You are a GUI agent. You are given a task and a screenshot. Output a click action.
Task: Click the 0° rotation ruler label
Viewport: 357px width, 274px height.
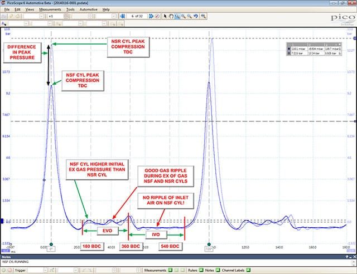click(51, 249)
